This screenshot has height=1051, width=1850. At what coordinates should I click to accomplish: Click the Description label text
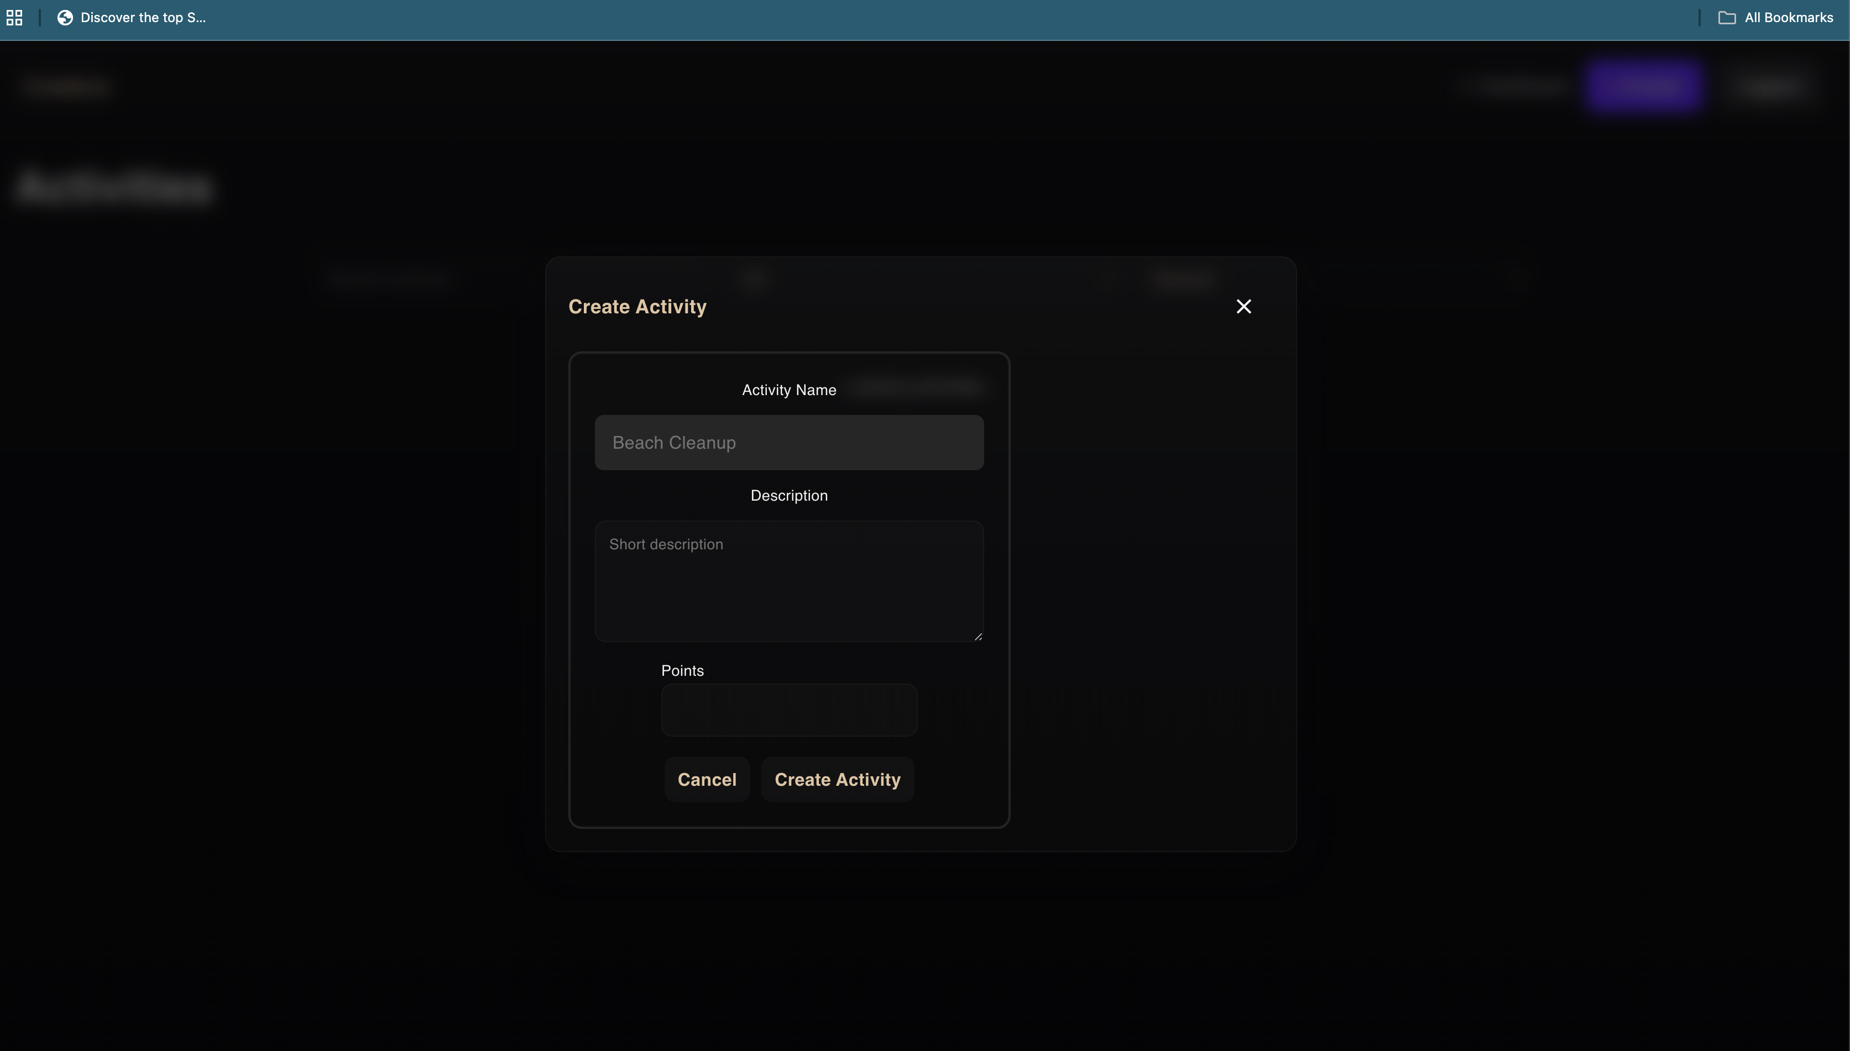[x=788, y=496]
